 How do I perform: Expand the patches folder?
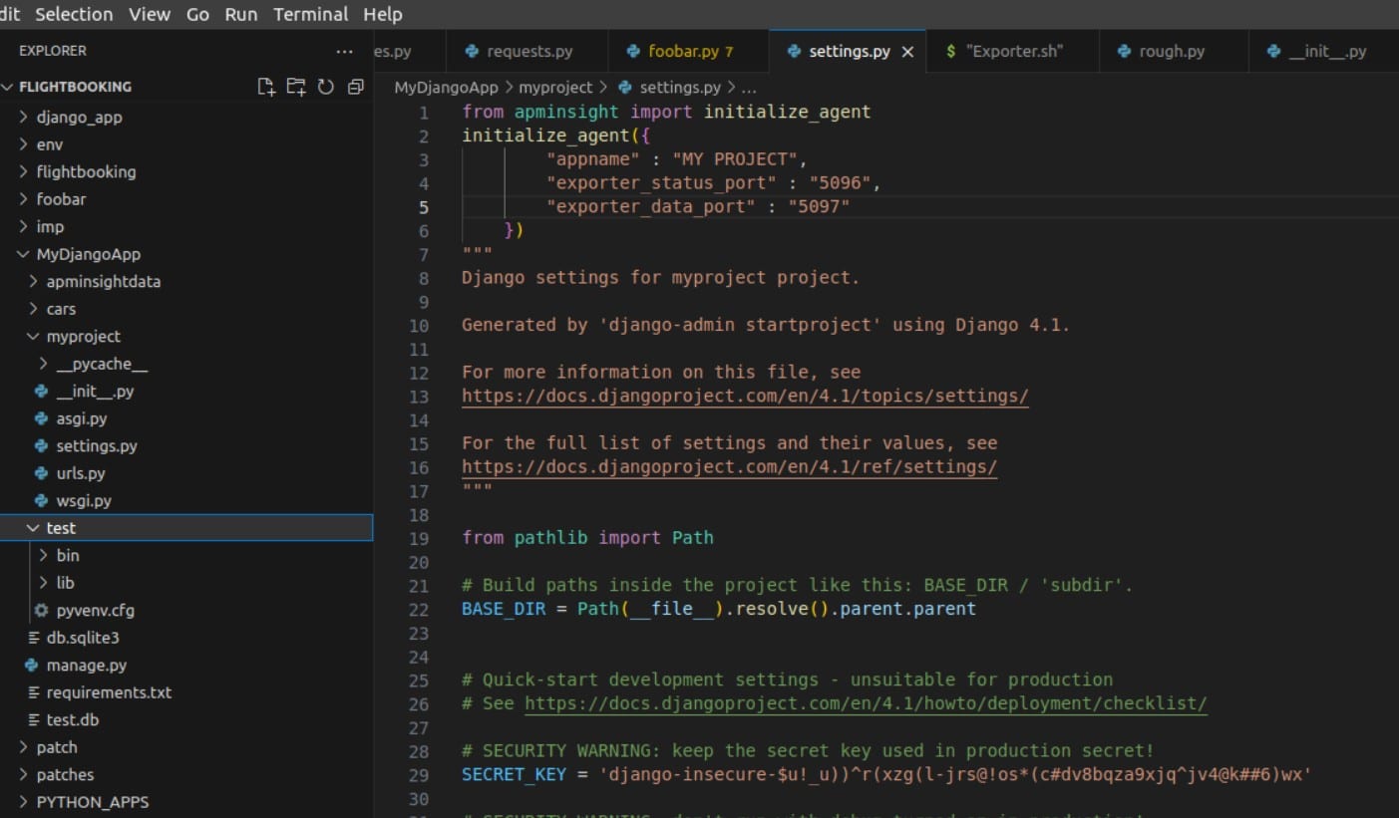[x=24, y=774]
